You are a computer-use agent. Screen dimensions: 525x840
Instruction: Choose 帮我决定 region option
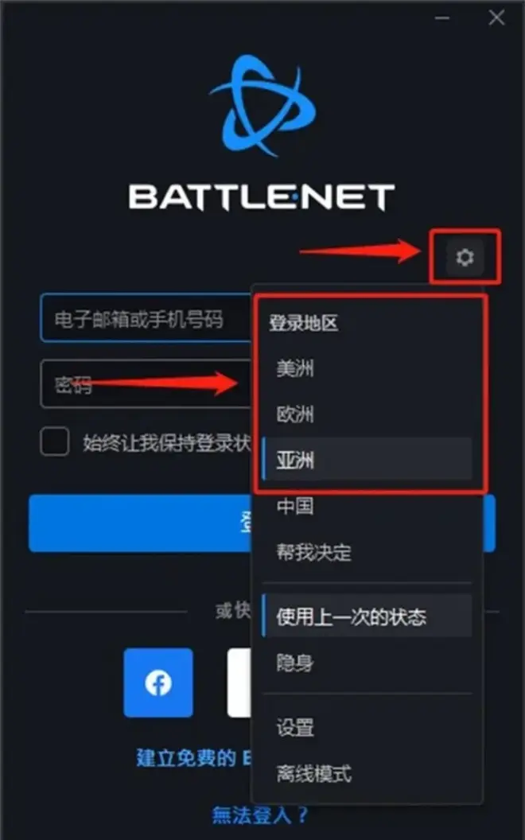point(367,552)
